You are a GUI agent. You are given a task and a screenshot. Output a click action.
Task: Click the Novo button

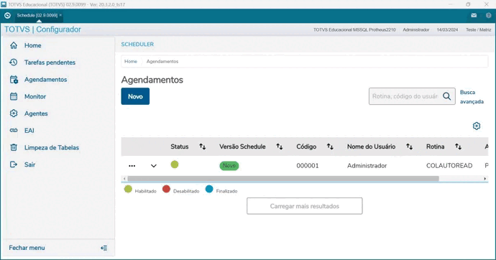(x=135, y=96)
